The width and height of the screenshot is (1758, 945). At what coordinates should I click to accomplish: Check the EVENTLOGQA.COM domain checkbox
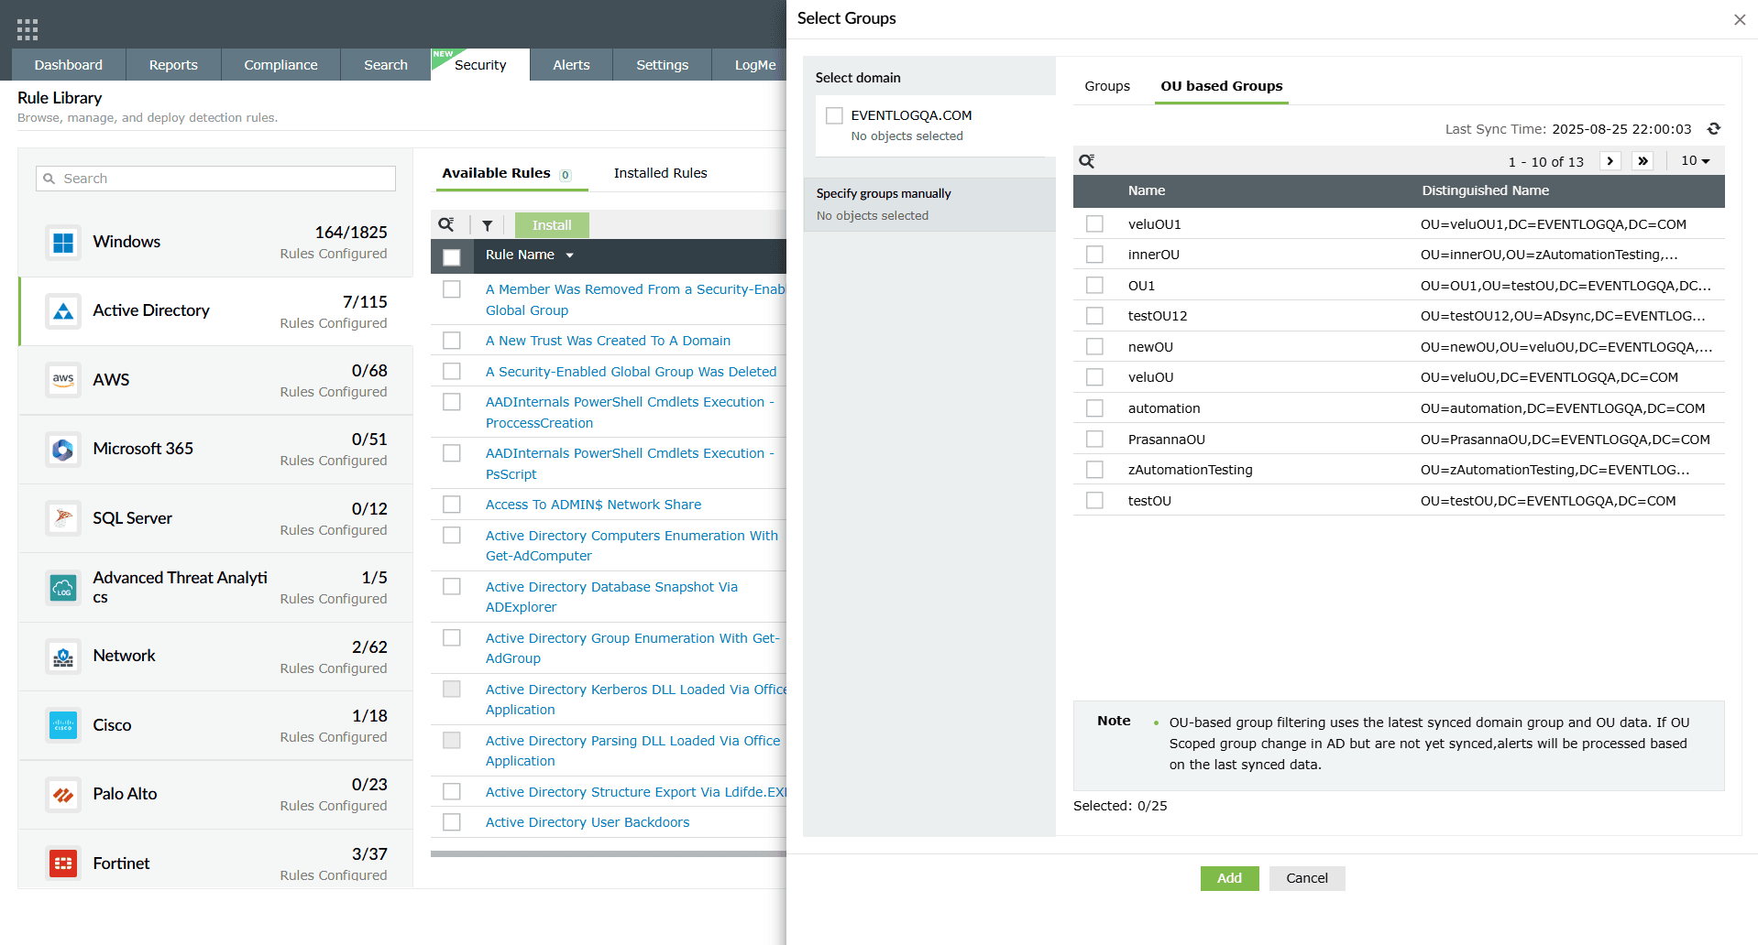(x=834, y=115)
